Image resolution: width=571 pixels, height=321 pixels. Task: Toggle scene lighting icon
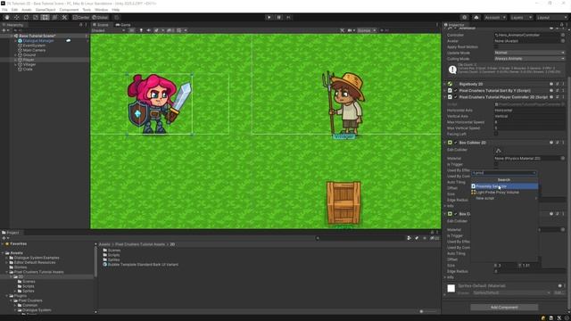(141, 30)
